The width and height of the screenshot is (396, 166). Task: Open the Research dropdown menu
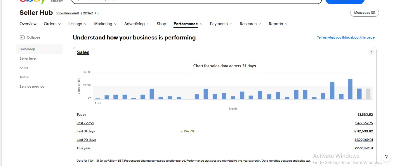250,24
